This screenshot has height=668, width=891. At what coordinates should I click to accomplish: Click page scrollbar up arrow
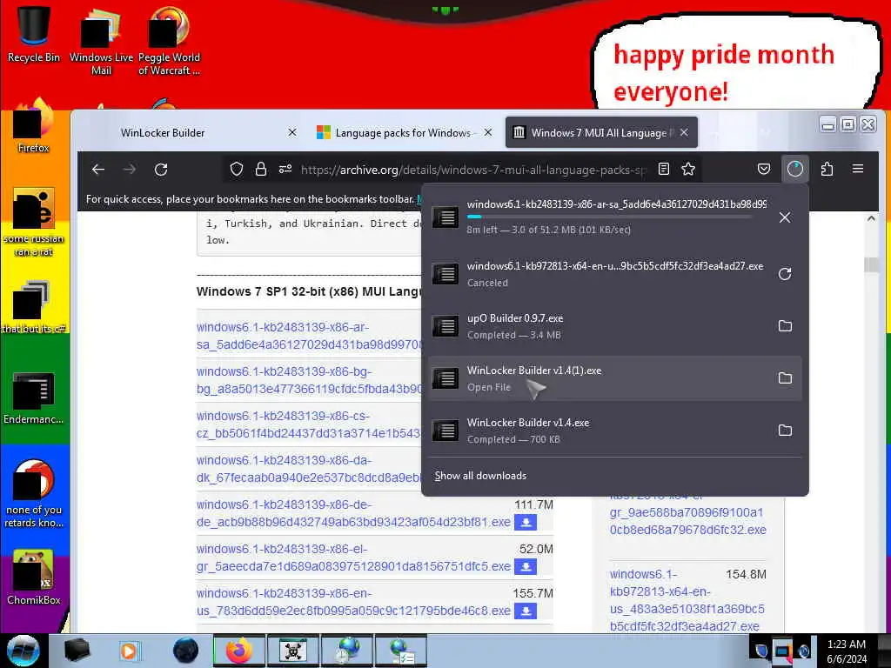tap(870, 218)
